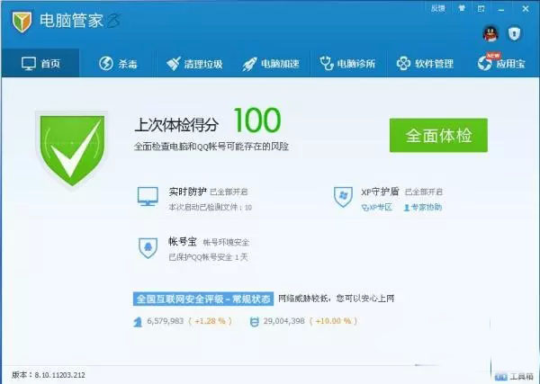The image size is (540, 384).
Task: Open the skin changer shirt icon
Action: point(462,8)
